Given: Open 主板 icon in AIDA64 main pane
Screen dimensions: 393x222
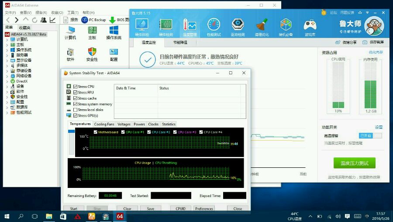Looking at the screenshot, I should point(92,33).
